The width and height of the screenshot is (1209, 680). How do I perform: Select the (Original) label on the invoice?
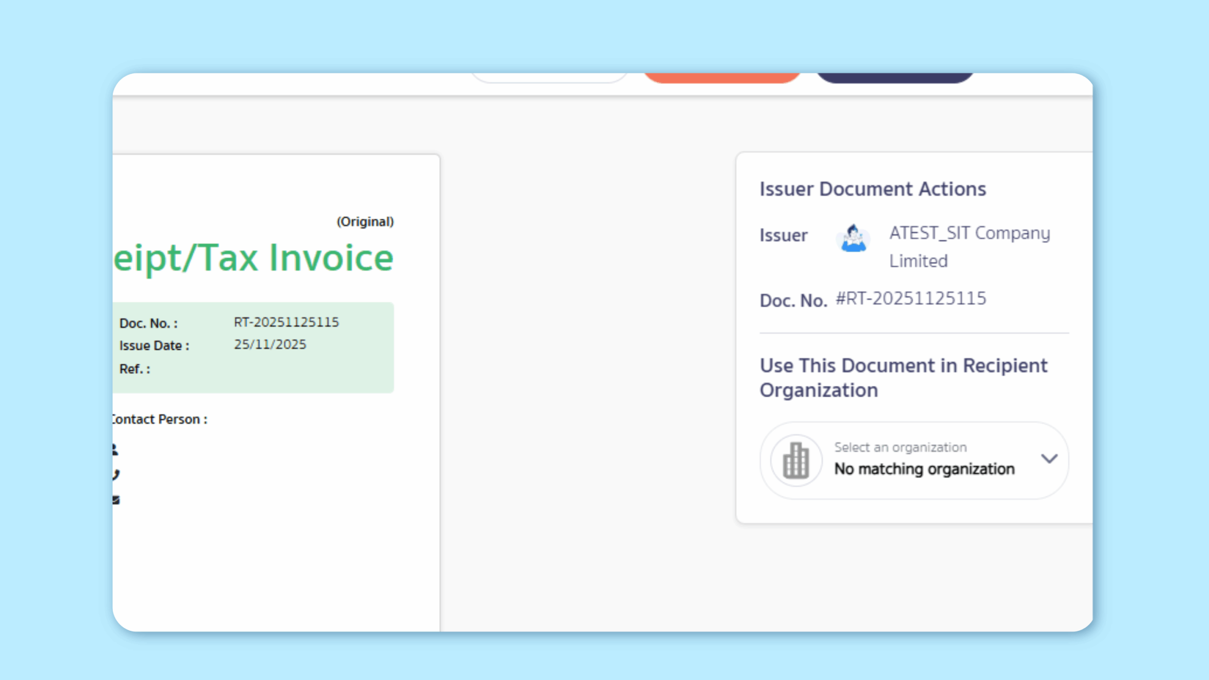coord(365,221)
